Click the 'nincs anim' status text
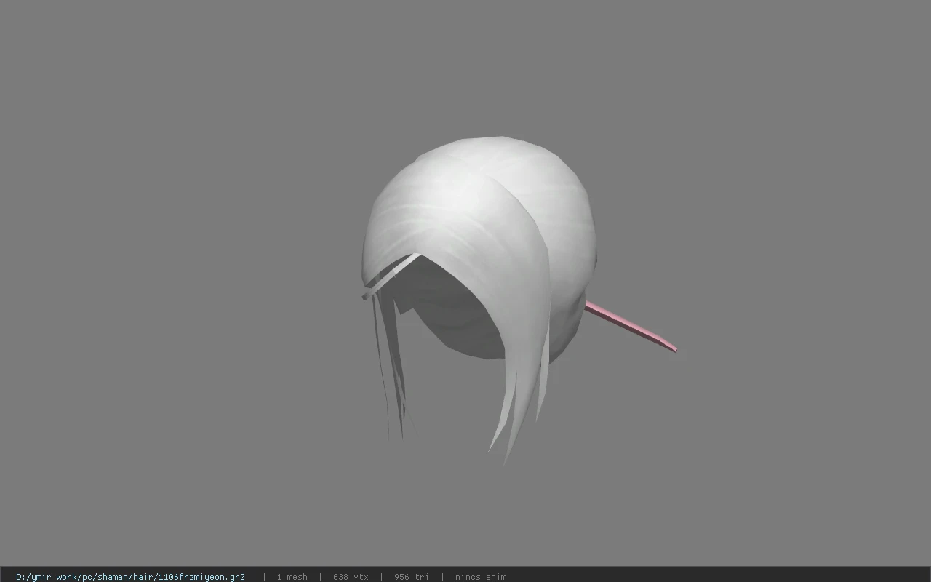Viewport: 931px width, 582px height. [x=481, y=577]
